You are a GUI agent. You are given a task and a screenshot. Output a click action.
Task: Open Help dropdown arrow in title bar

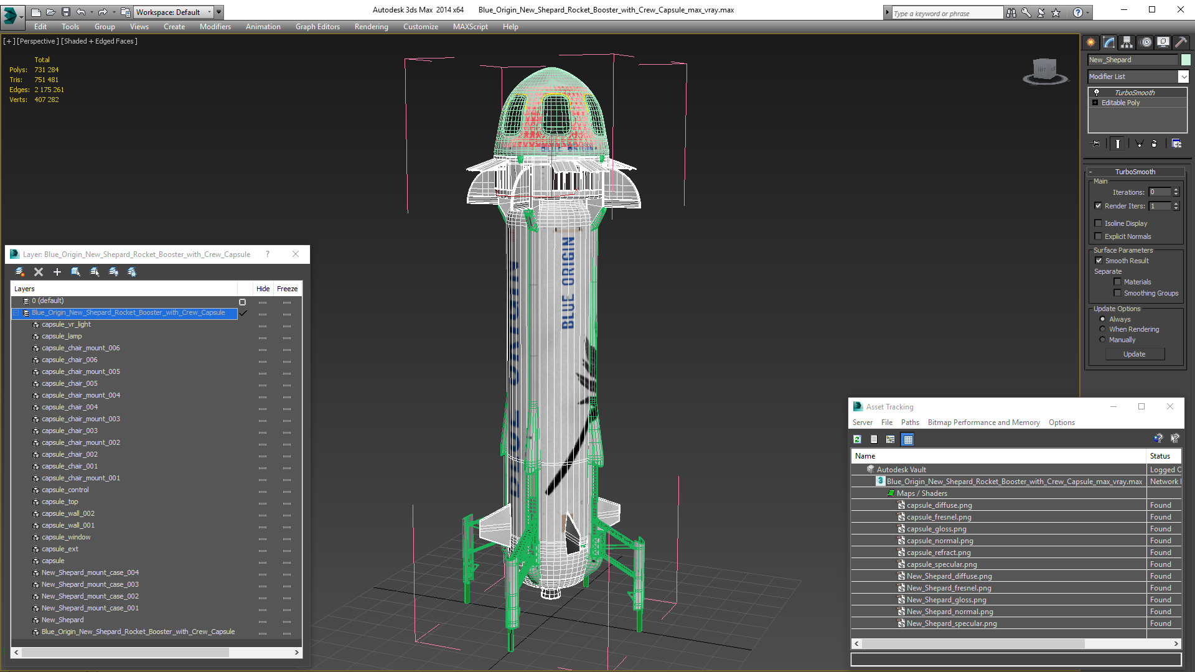[x=1088, y=12]
